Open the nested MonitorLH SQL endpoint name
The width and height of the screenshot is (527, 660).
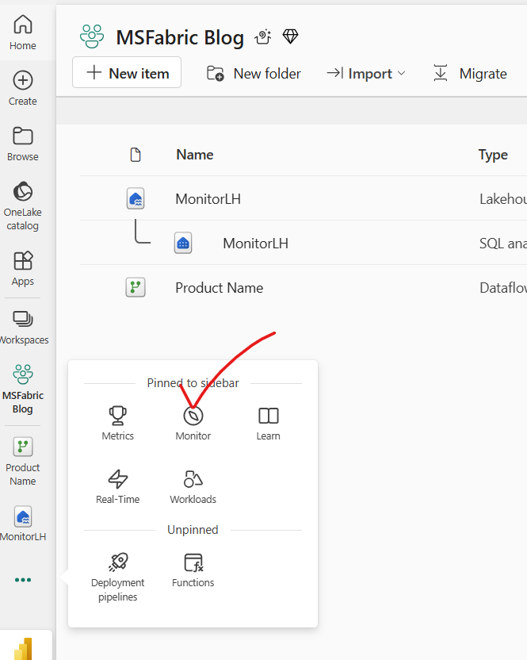click(256, 244)
